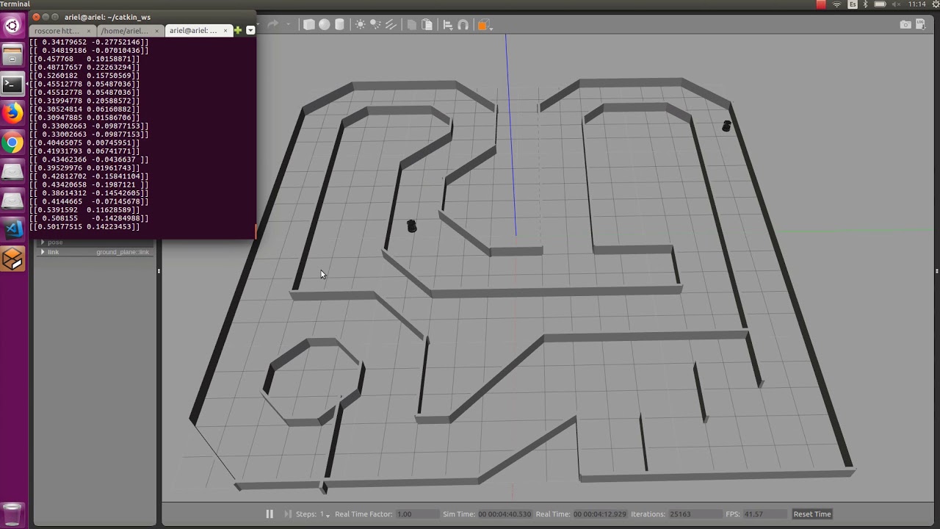The height and width of the screenshot is (529, 940).
Task: Add a point light to scene
Action: point(361,24)
